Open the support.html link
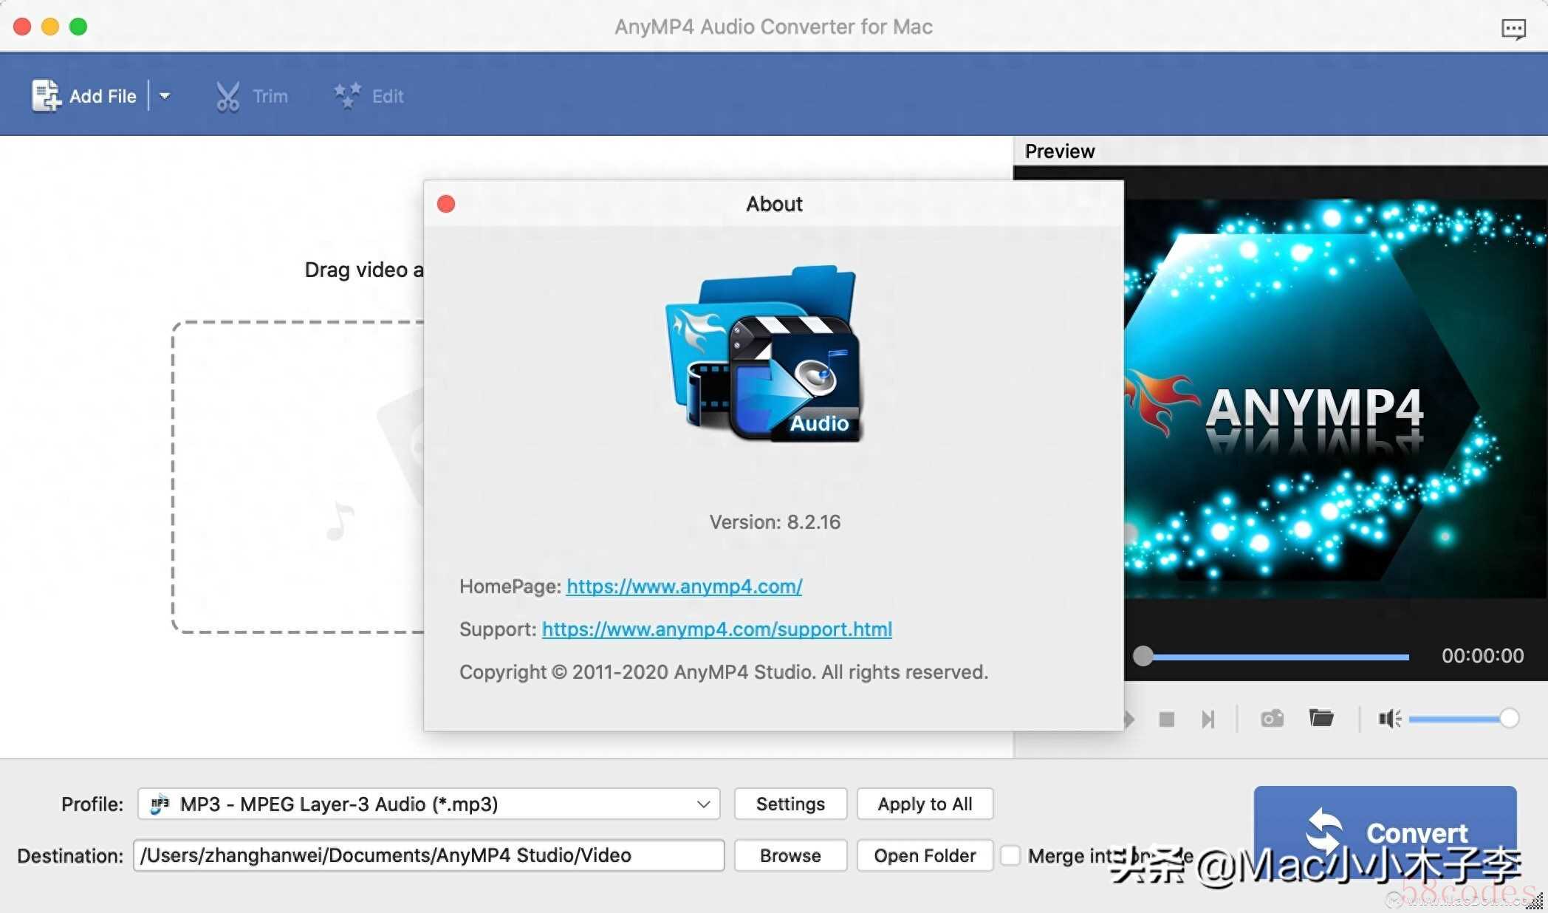Image resolution: width=1548 pixels, height=913 pixels. click(x=716, y=629)
